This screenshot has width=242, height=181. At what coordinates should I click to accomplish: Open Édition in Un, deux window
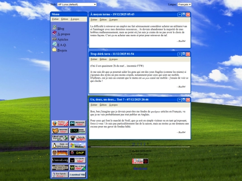point(103,105)
